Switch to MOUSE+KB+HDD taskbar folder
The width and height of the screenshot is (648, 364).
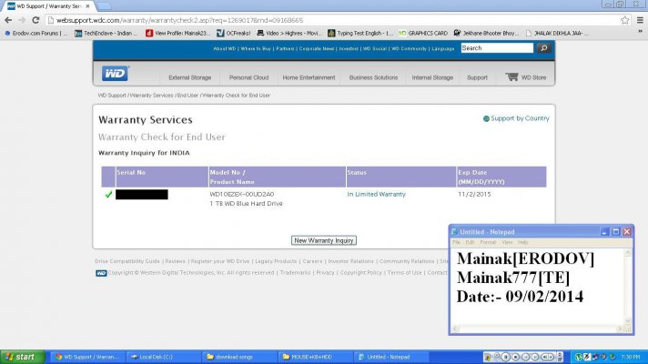click(315, 357)
